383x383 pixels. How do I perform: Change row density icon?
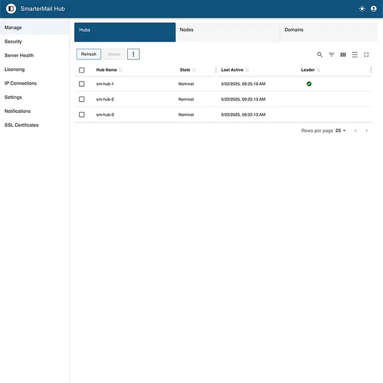[x=355, y=55]
